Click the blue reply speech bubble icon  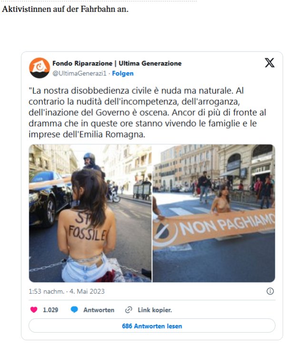(74, 310)
